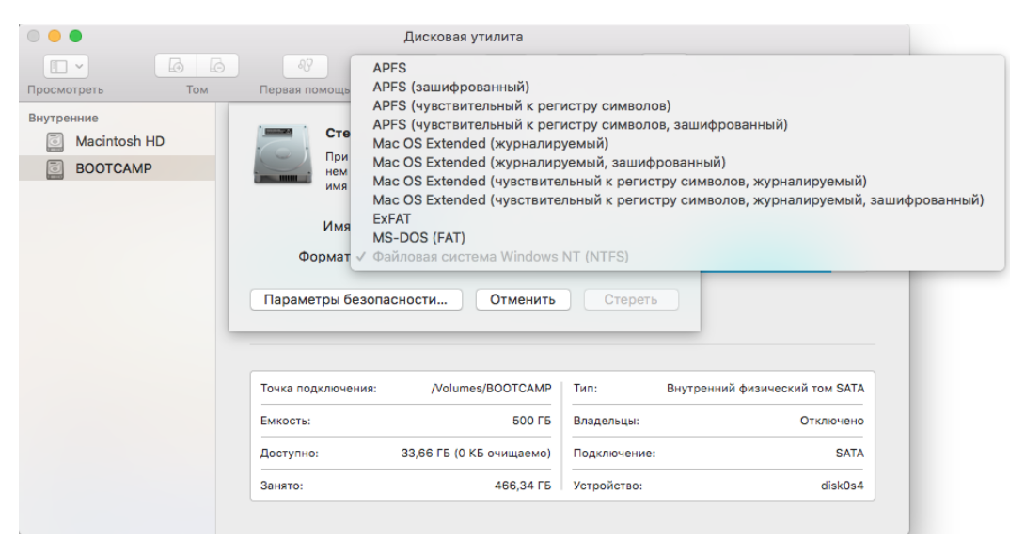Click the yellow minimize window button

[x=55, y=36]
